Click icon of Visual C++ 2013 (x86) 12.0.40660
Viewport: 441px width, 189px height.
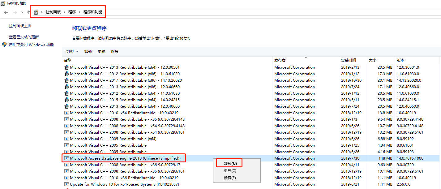(x=66, y=87)
